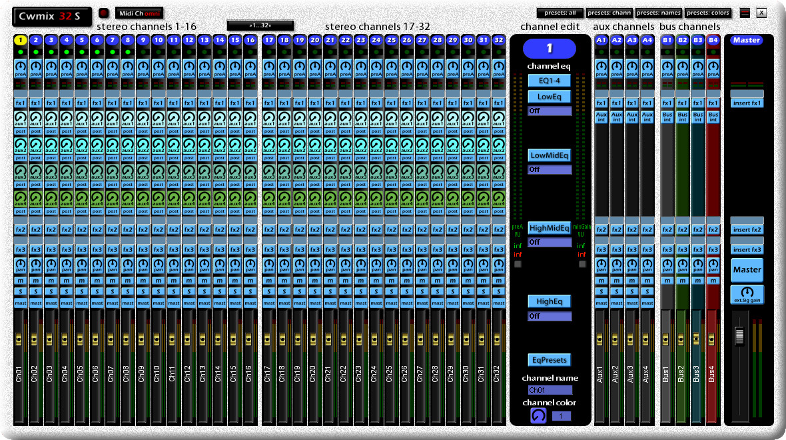This screenshot has width=786, height=440.
Task: Click the red record indicator beside Cwmix logo
Action: click(x=103, y=13)
